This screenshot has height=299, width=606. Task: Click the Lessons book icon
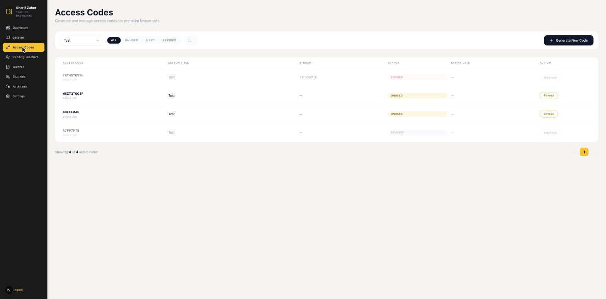8,37
